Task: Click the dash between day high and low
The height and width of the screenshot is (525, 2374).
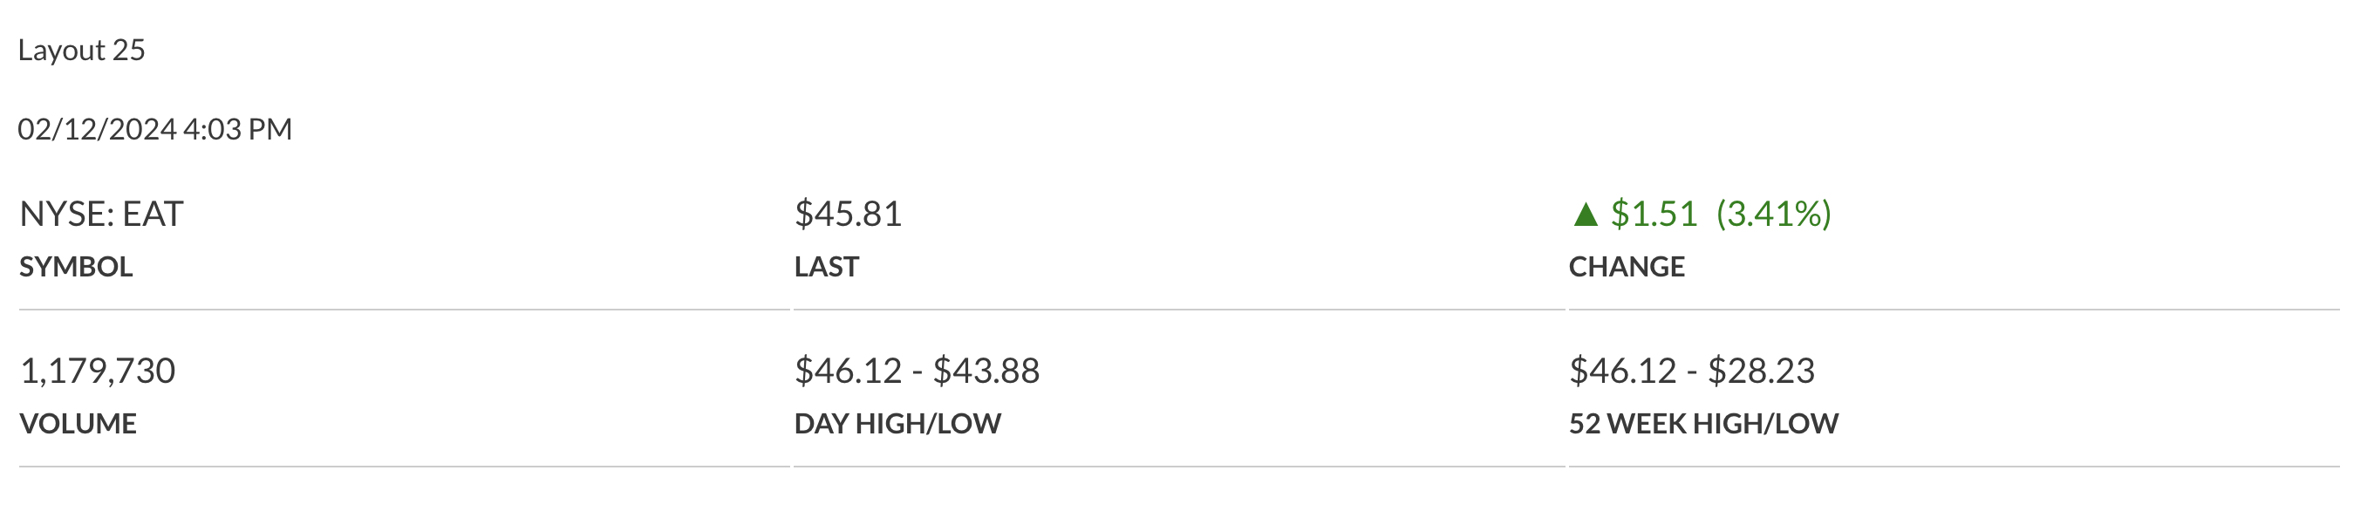Action: click(x=917, y=372)
